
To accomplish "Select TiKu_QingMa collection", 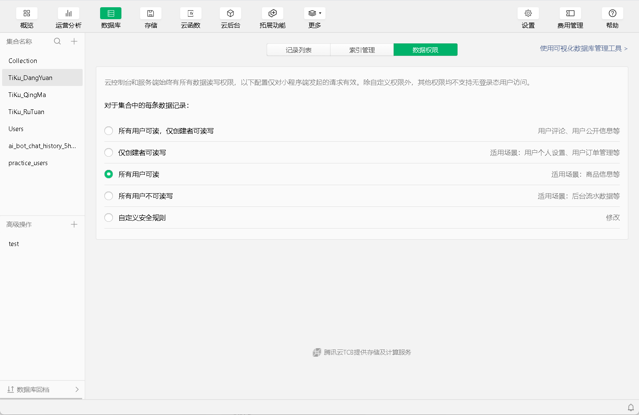I will pyautogui.click(x=41, y=94).
